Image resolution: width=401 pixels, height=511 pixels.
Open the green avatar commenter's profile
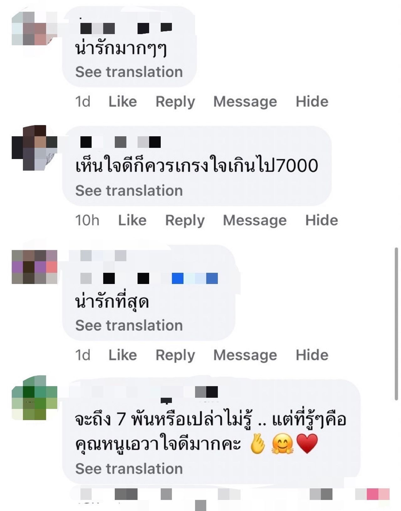(34, 398)
